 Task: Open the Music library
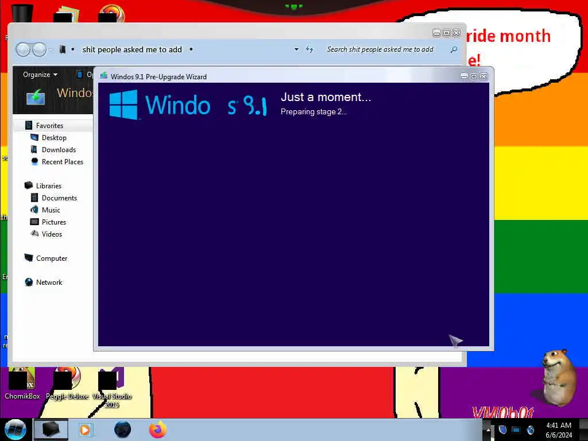[51, 210]
